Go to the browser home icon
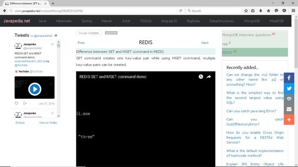Image resolution: width=298 pixels, height=167 pixels. pos(268,11)
